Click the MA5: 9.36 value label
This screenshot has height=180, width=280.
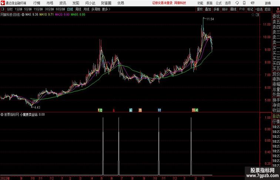(x=32, y=15)
